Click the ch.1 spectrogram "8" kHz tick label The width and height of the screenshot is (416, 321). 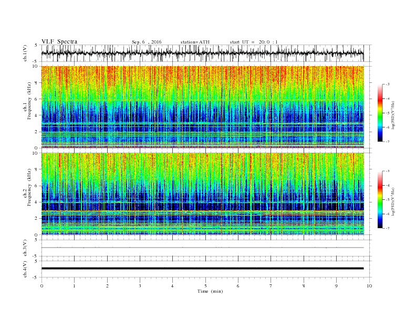coord(36,83)
